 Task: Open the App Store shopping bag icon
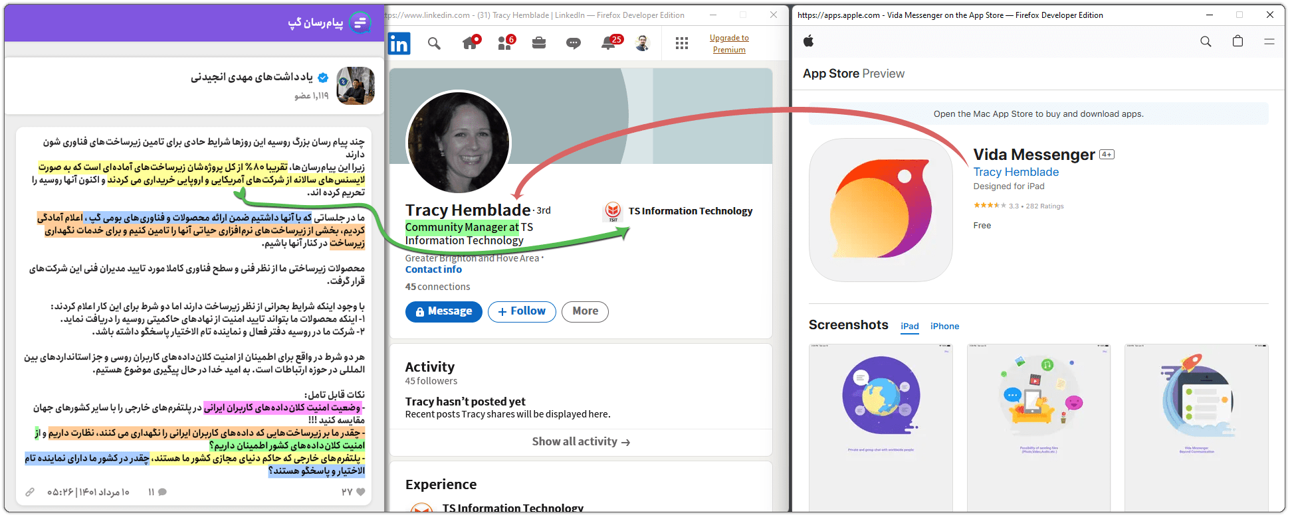[1237, 42]
